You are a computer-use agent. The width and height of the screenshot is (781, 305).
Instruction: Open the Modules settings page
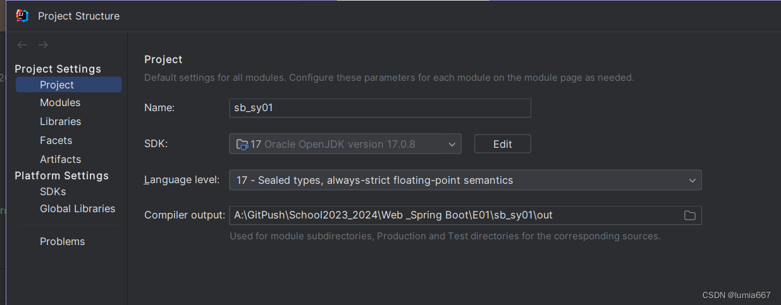click(x=60, y=102)
